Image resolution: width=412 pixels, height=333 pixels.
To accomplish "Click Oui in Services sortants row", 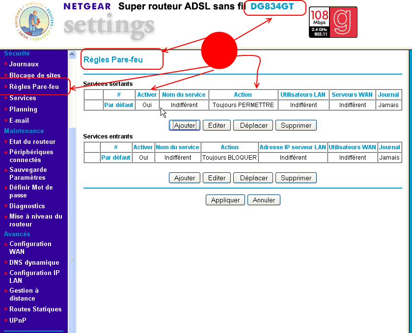I will click(147, 105).
